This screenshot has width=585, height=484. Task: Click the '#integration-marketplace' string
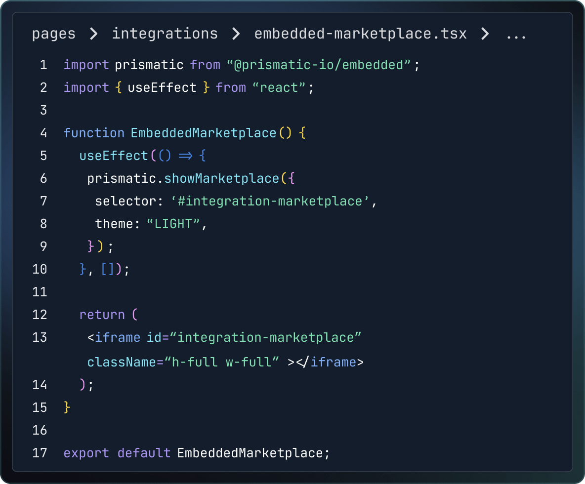click(x=270, y=202)
